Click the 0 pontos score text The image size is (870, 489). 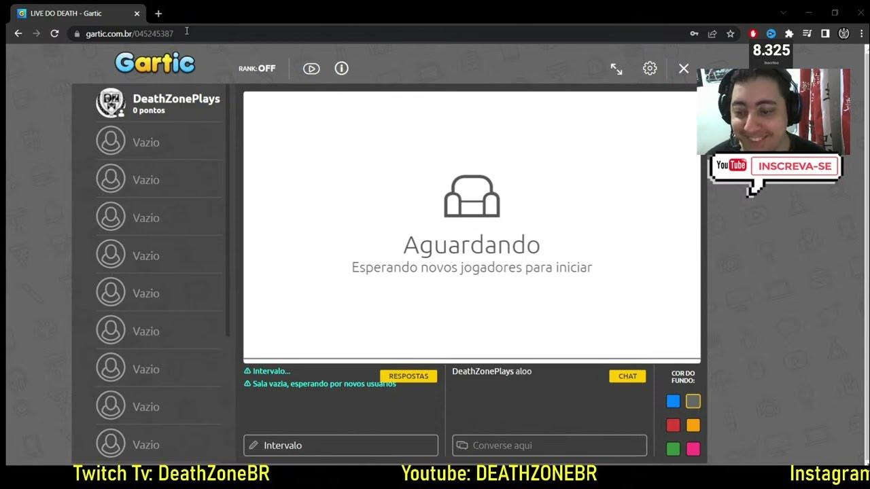coord(149,111)
